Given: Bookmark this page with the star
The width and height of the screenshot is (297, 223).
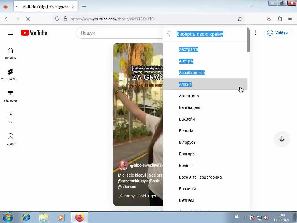Looking at the screenshot, I should pyautogui.click(x=240, y=19).
